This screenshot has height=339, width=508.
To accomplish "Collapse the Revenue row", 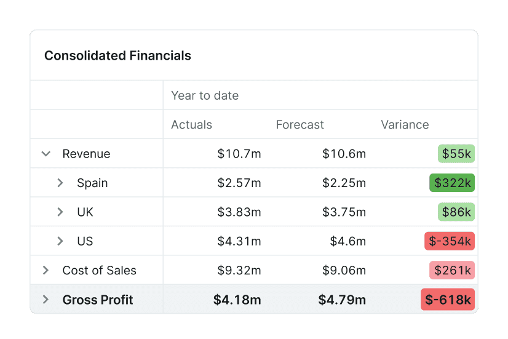I will point(46,154).
